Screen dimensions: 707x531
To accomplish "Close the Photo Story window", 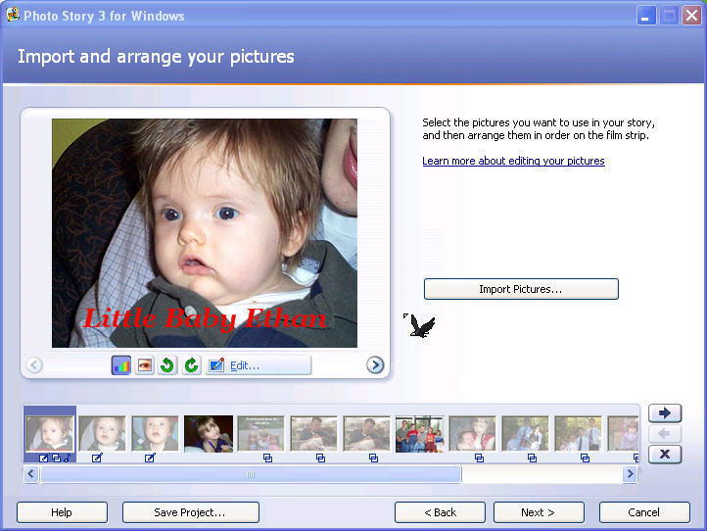I will 691,16.
